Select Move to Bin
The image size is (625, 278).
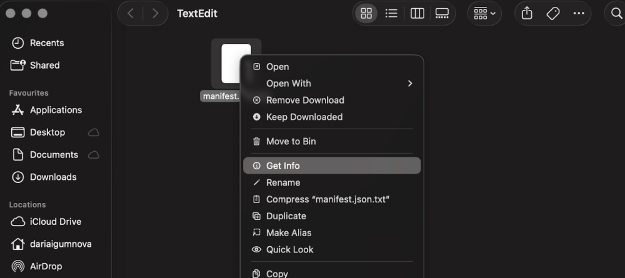[291, 141]
